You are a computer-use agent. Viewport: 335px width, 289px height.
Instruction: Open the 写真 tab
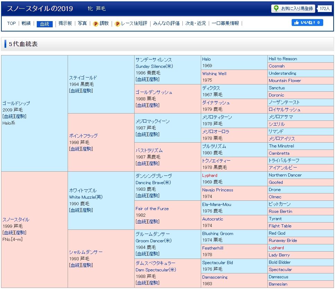pos(82,23)
